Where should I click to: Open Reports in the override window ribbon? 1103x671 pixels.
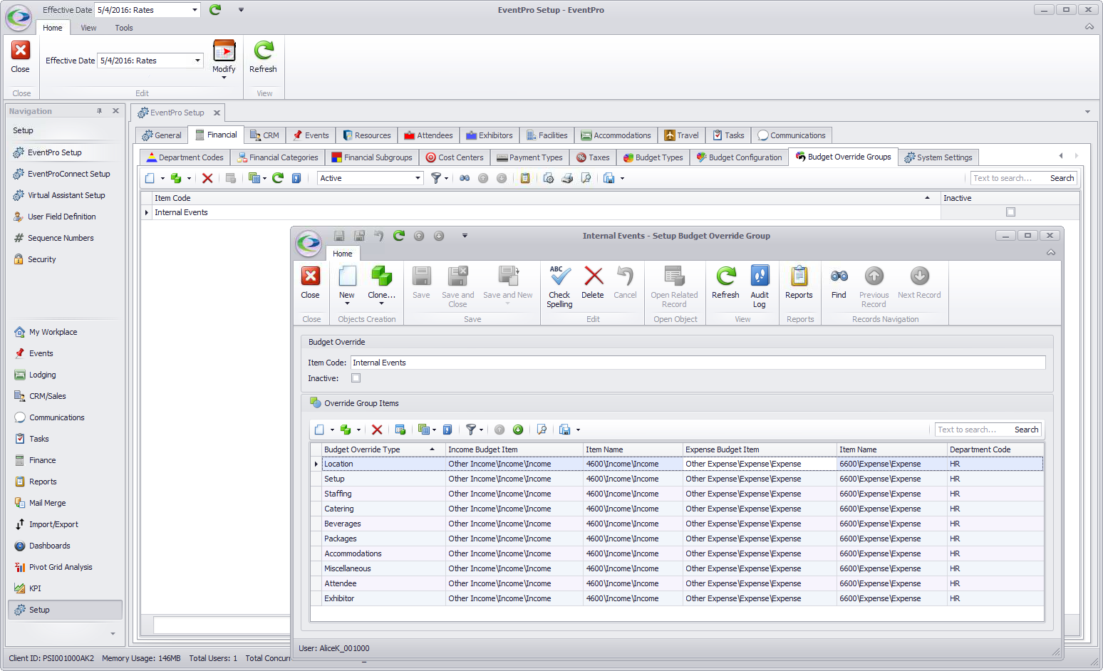click(x=799, y=283)
